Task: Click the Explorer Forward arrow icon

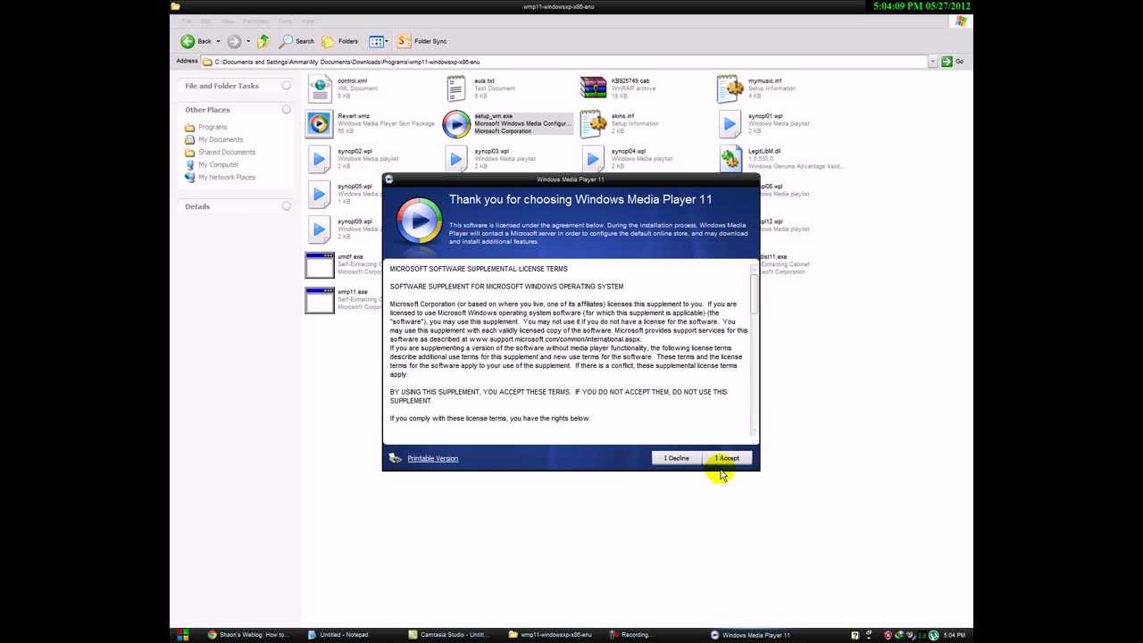Action: click(234, 41)
